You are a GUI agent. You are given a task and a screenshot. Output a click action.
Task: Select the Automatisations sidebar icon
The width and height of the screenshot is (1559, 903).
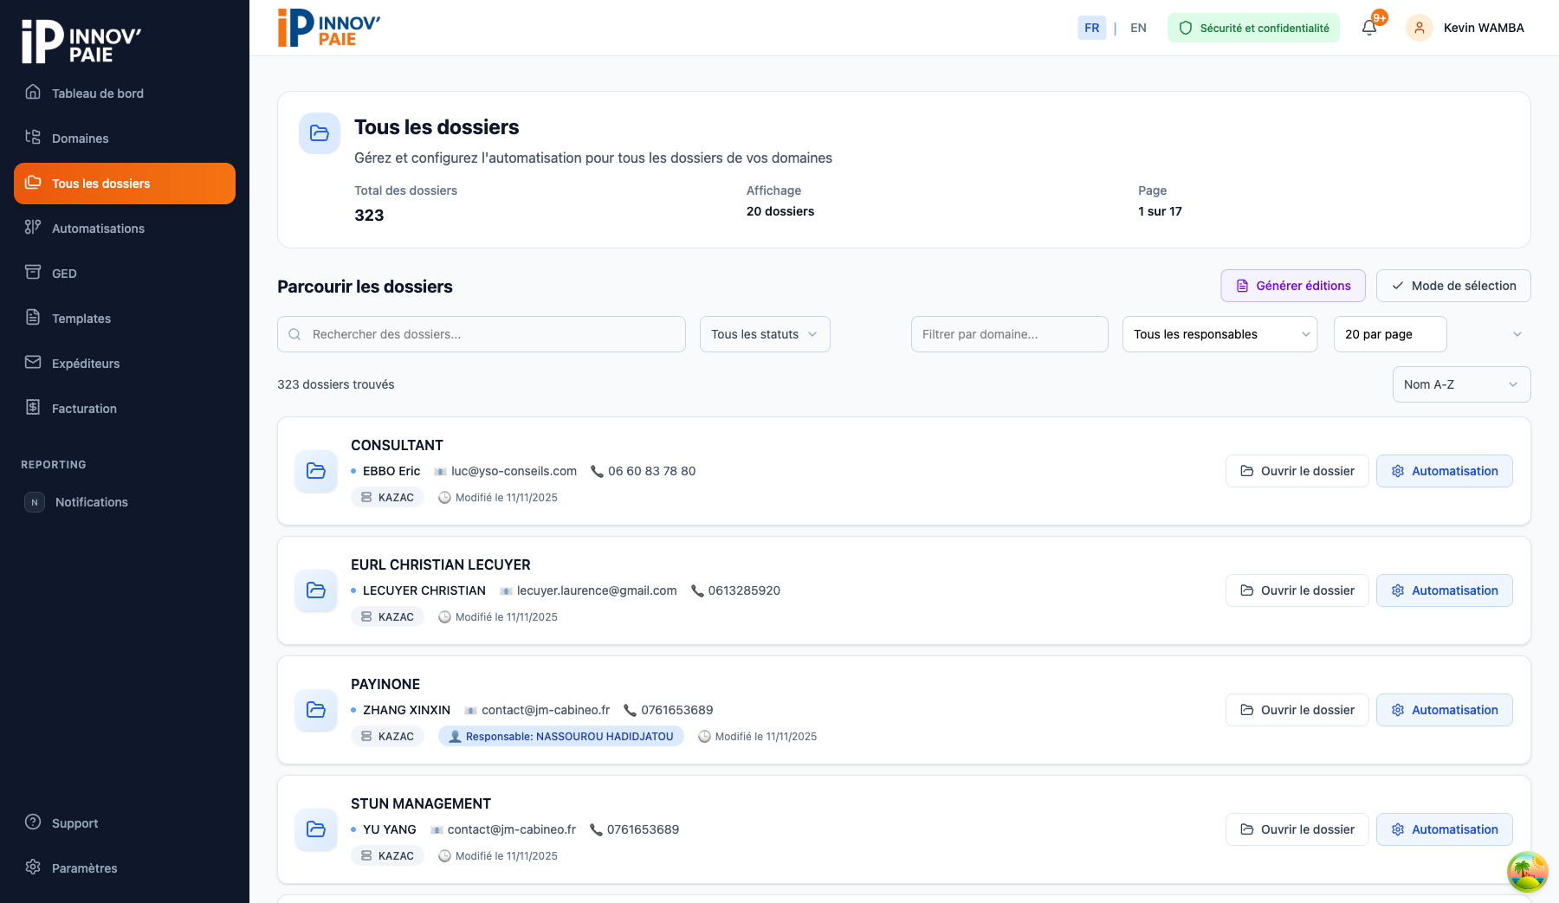click(x=33, y=228)
